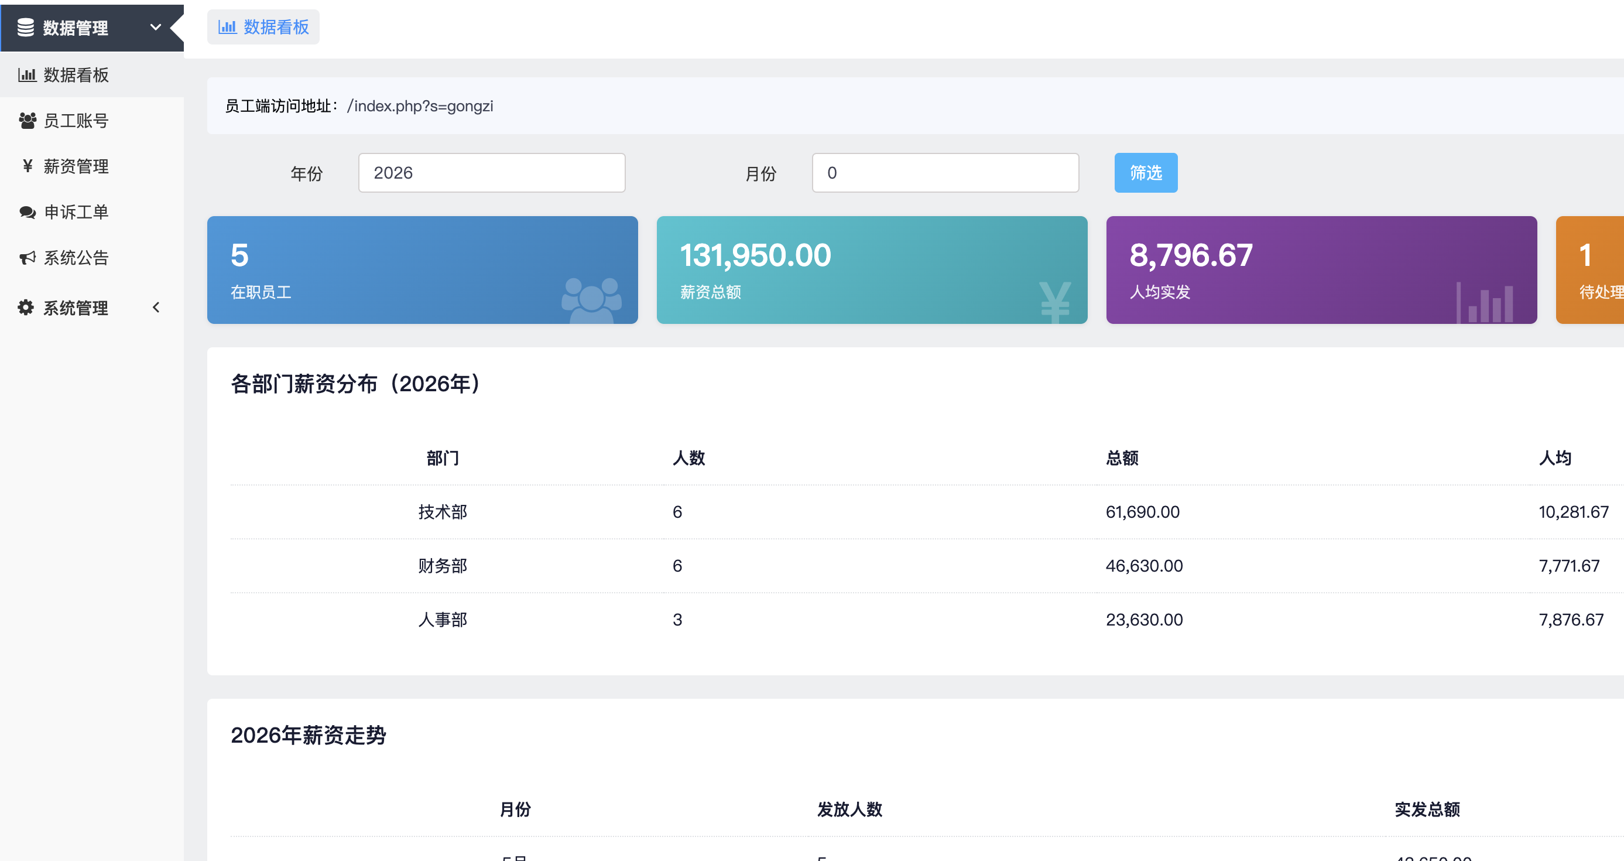Click 人事部 total 23,630.00
The image size is (1624, 861).
tap(1145, 620)
